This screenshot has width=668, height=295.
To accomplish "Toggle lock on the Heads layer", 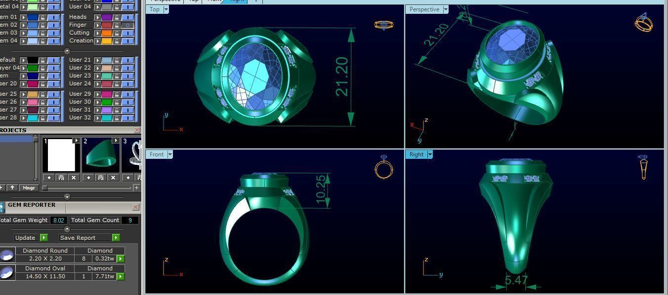I will (x=117, y=17).
